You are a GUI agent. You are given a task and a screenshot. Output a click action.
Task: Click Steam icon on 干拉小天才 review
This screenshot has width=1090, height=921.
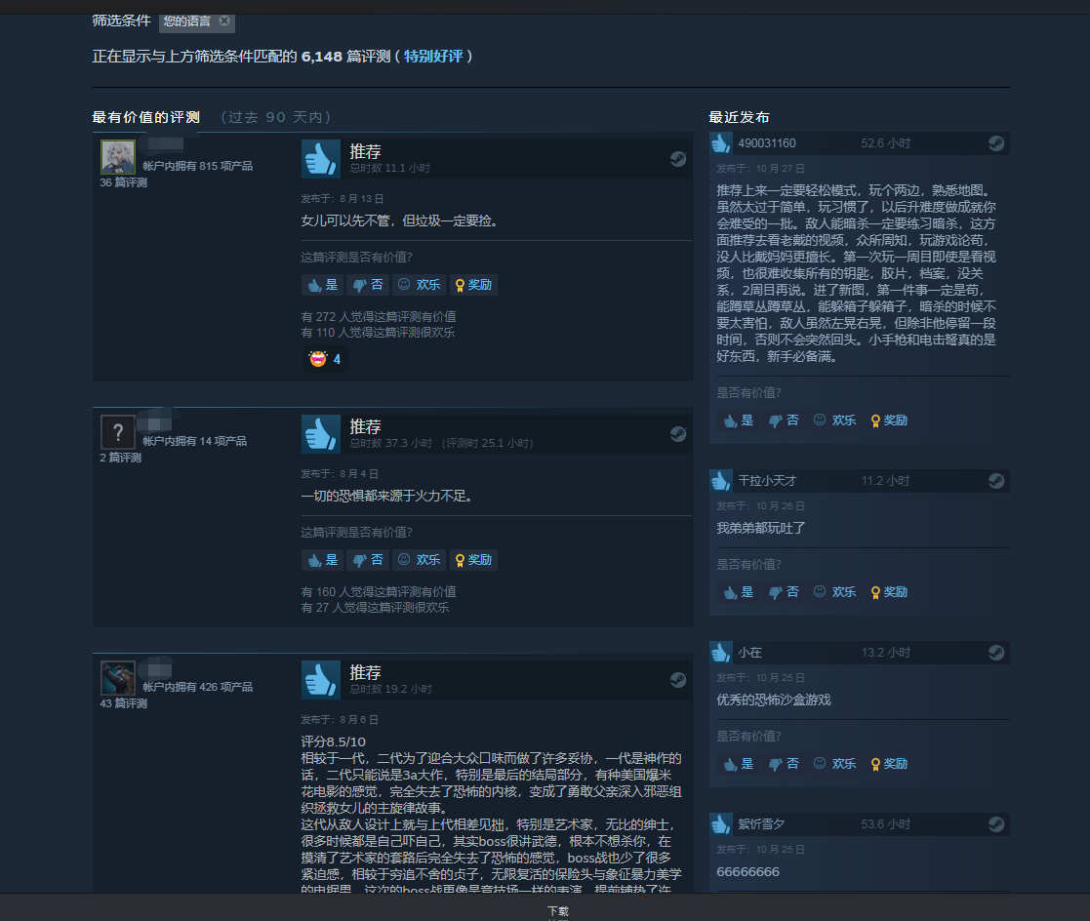pos(996,481)
